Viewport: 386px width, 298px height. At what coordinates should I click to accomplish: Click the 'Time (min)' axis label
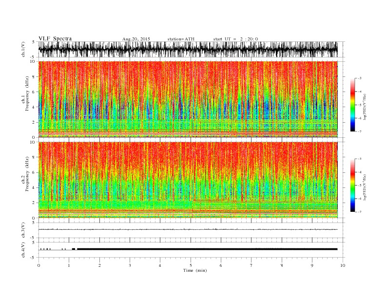195,270
